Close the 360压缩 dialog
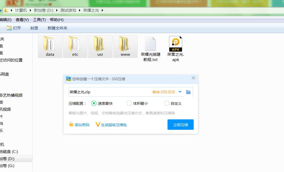Screen dimensions: 284x172 [x=193, y=78]
